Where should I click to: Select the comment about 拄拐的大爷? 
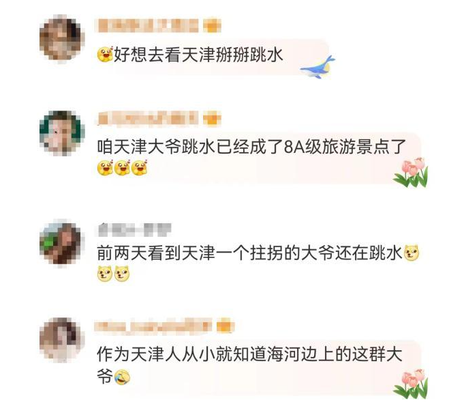(x=258, y=263)
